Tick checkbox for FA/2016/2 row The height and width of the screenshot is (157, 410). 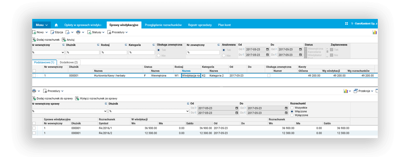pyautogui.click(x=34, y=133)
